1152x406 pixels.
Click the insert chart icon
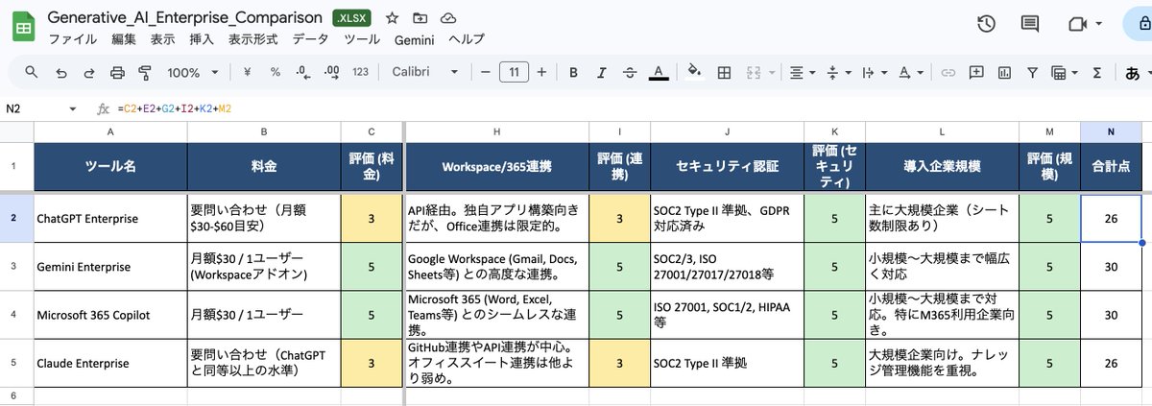(x=1004, y=72)
